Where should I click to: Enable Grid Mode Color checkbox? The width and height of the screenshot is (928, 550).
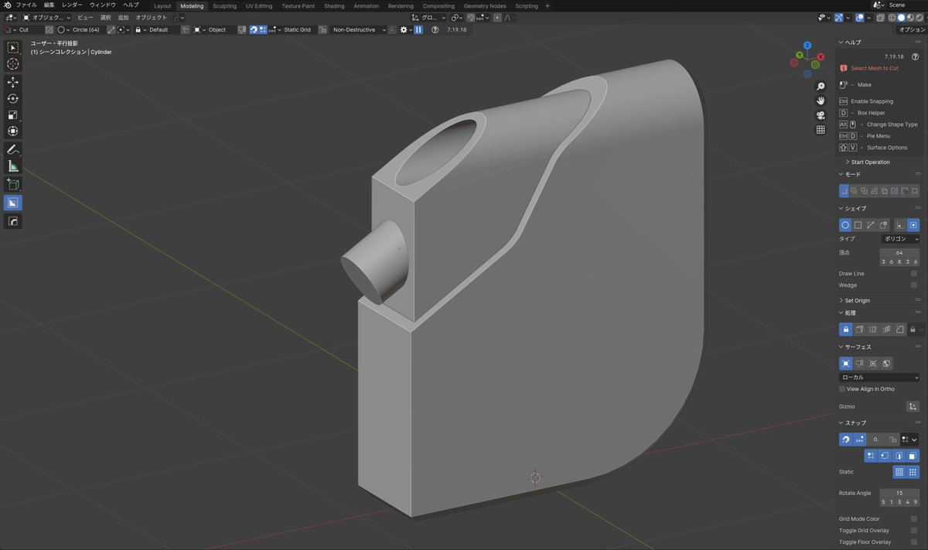pyautogui.click(x=914, y=519)
